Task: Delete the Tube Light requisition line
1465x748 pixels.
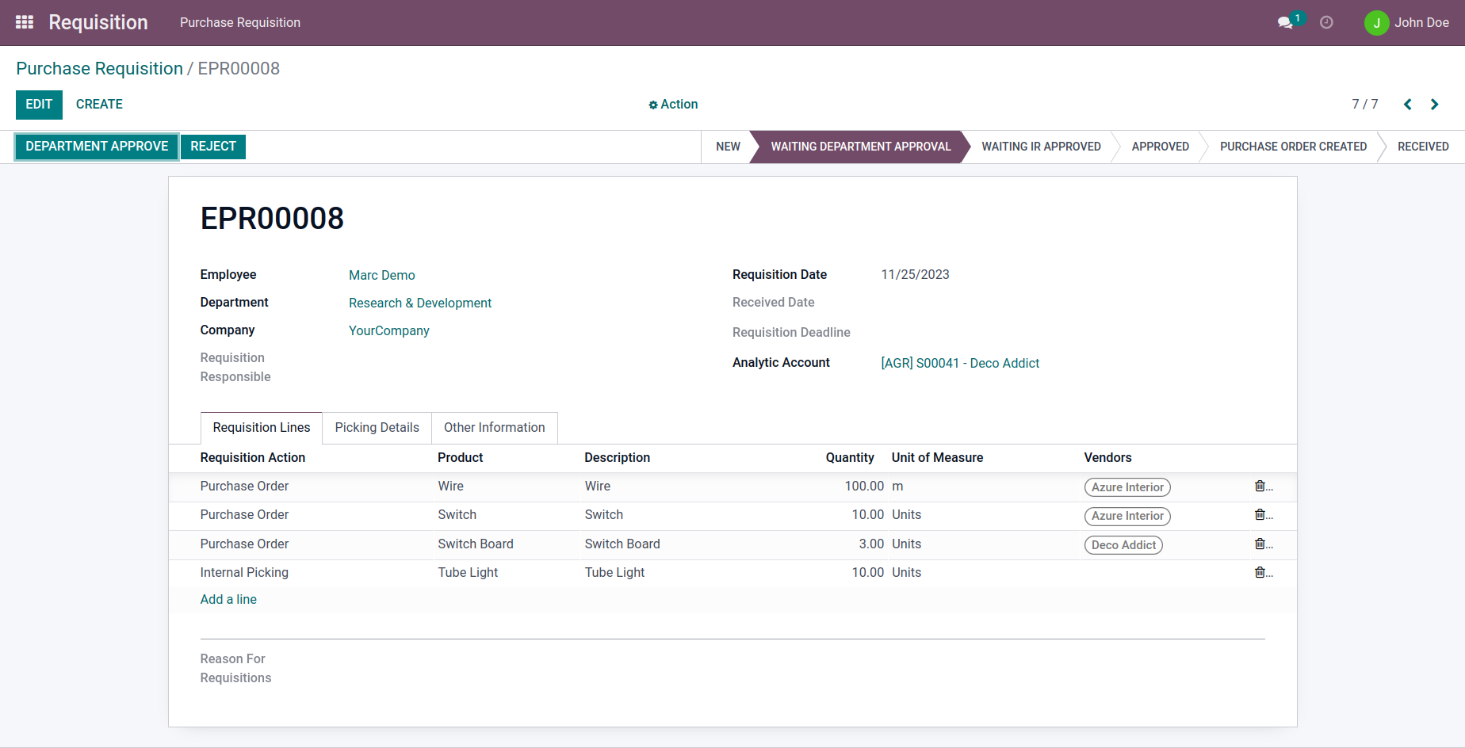Action: [x=1260, y=572]
